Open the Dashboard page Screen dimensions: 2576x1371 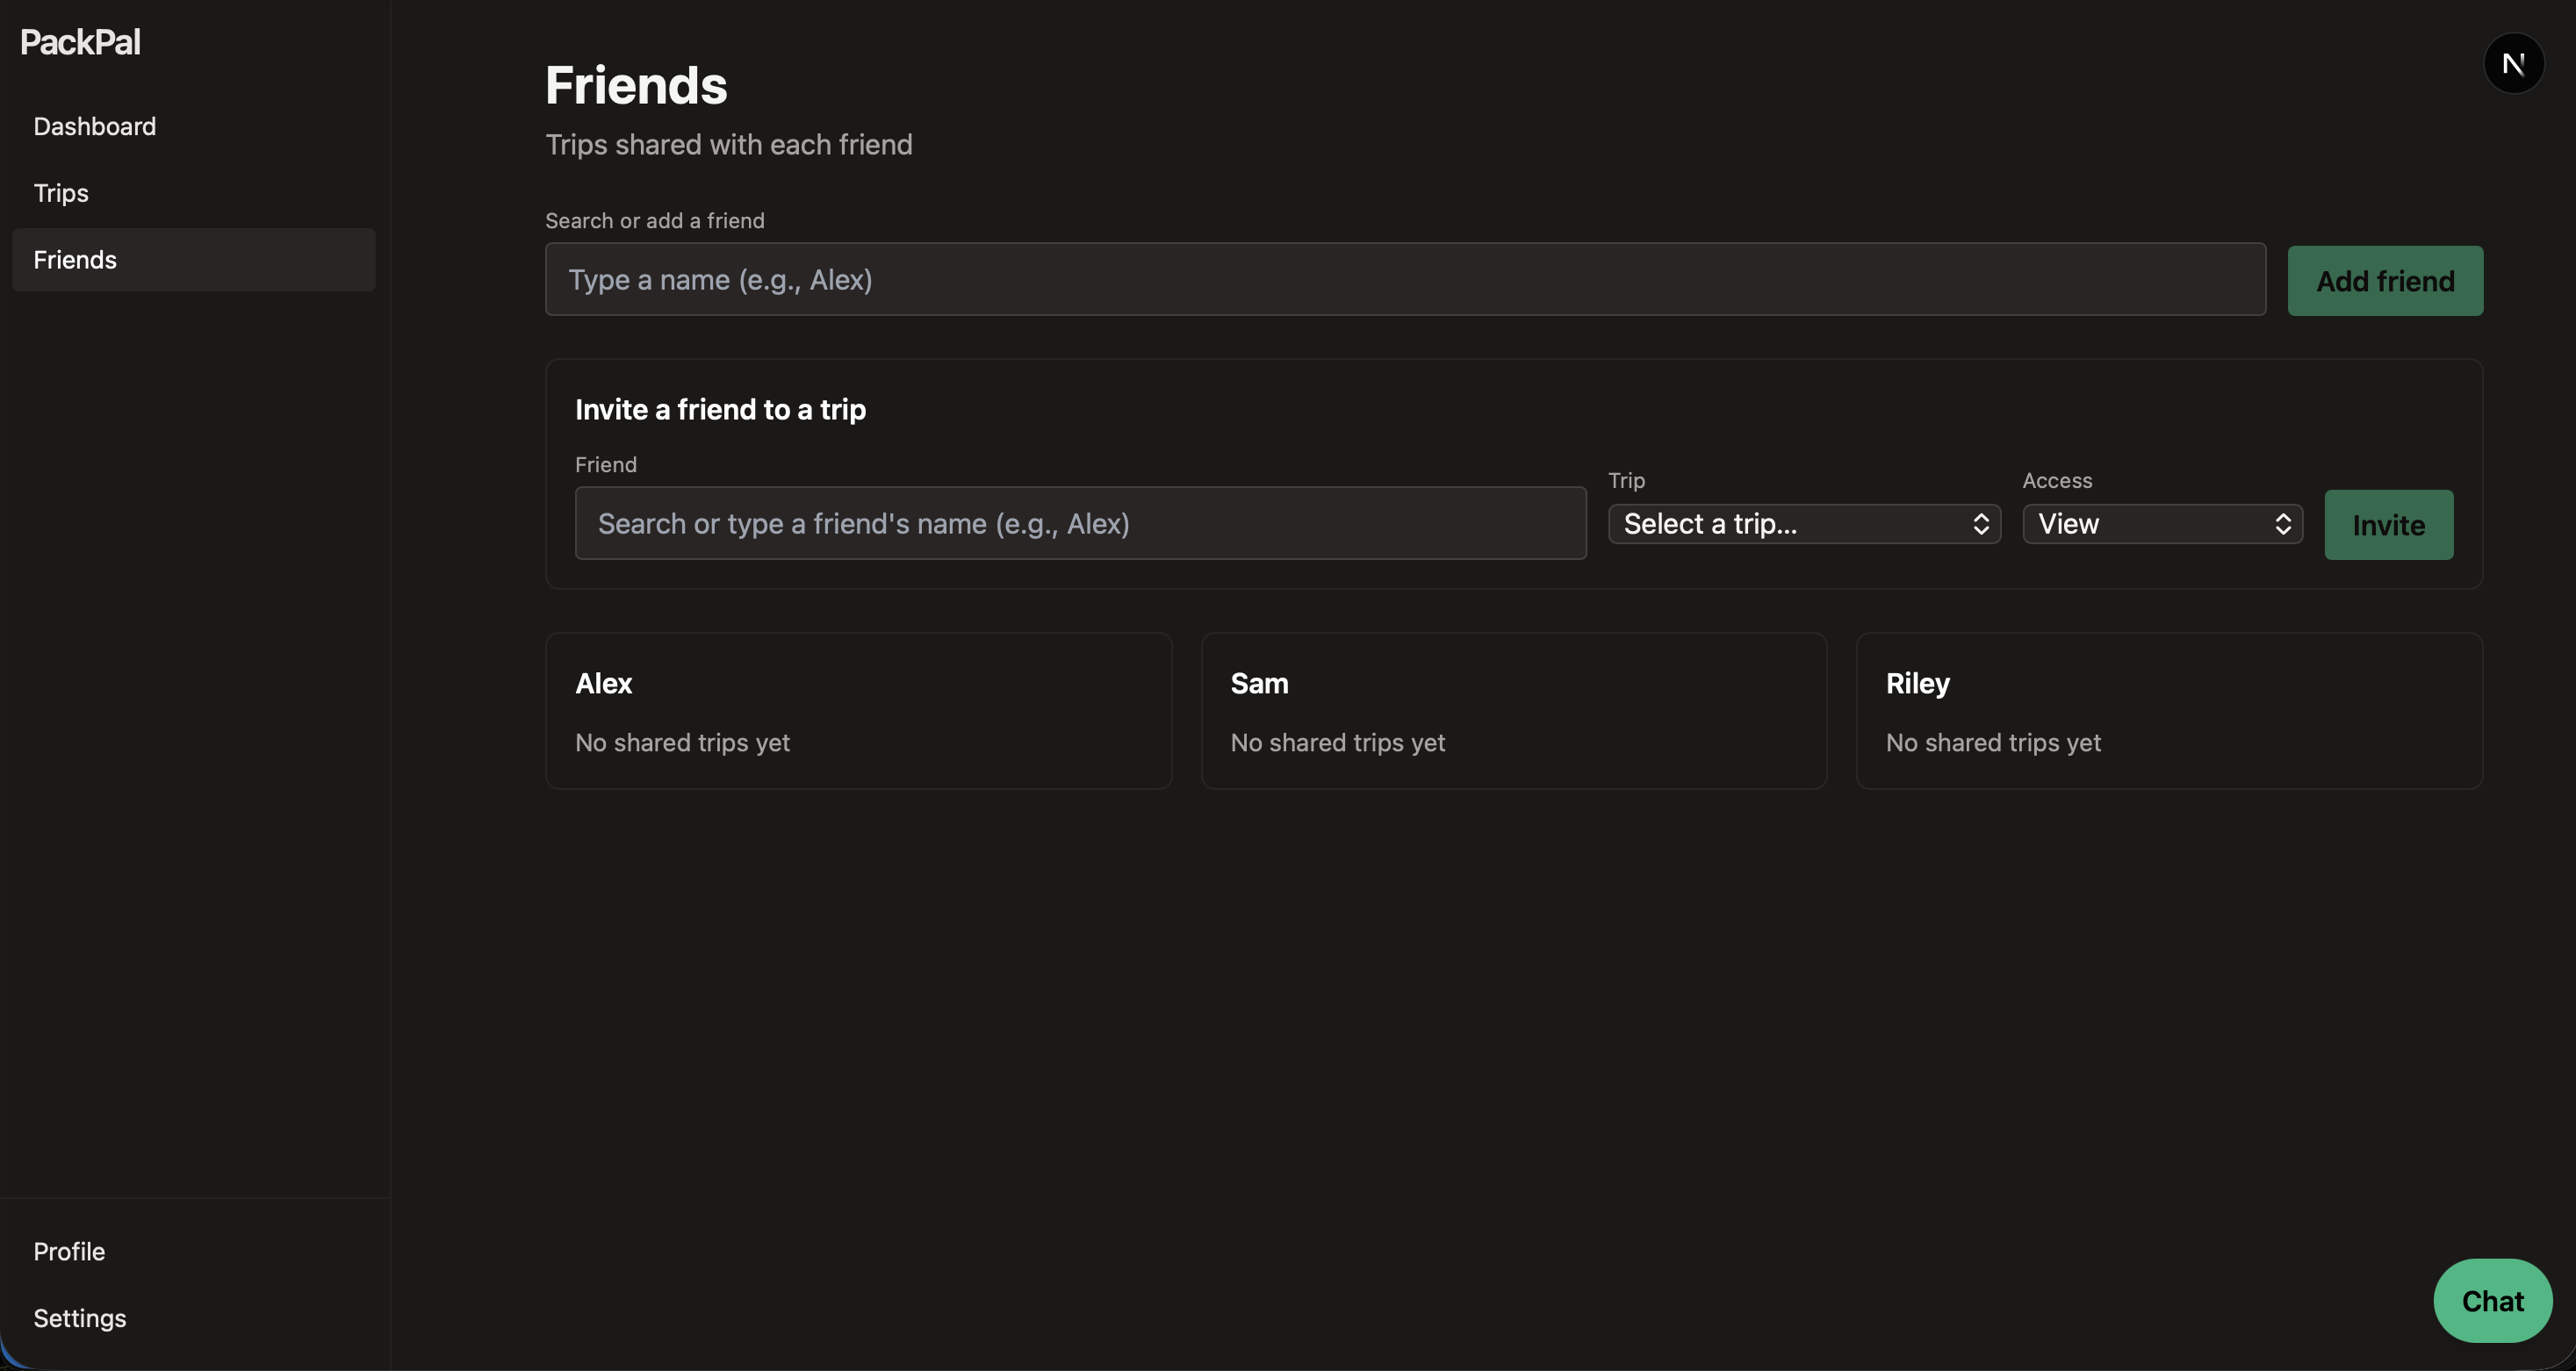click(94, 126)
